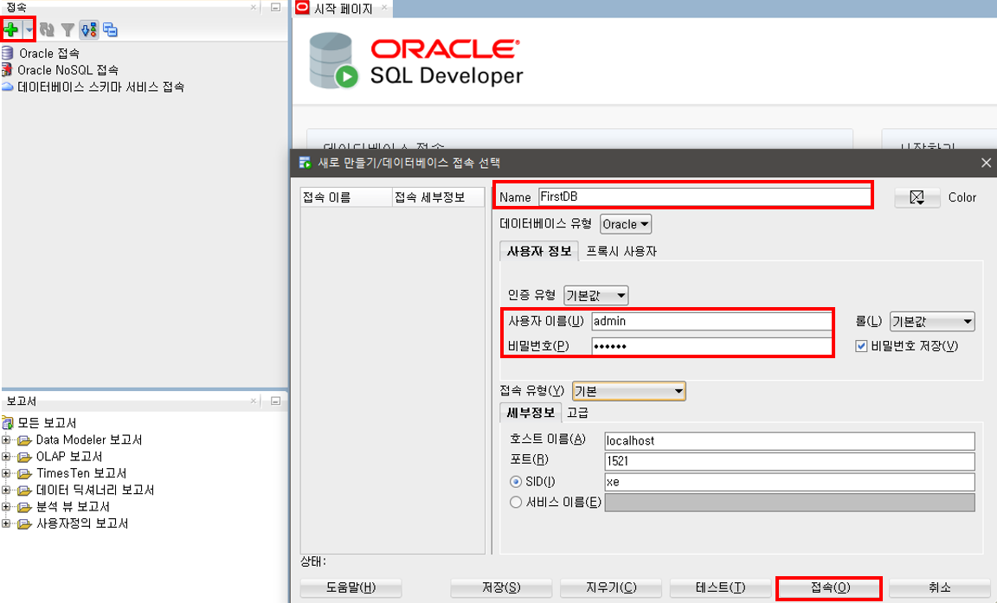
Task: Toggle the schema browser sort icon
Action: pos(88,29)
